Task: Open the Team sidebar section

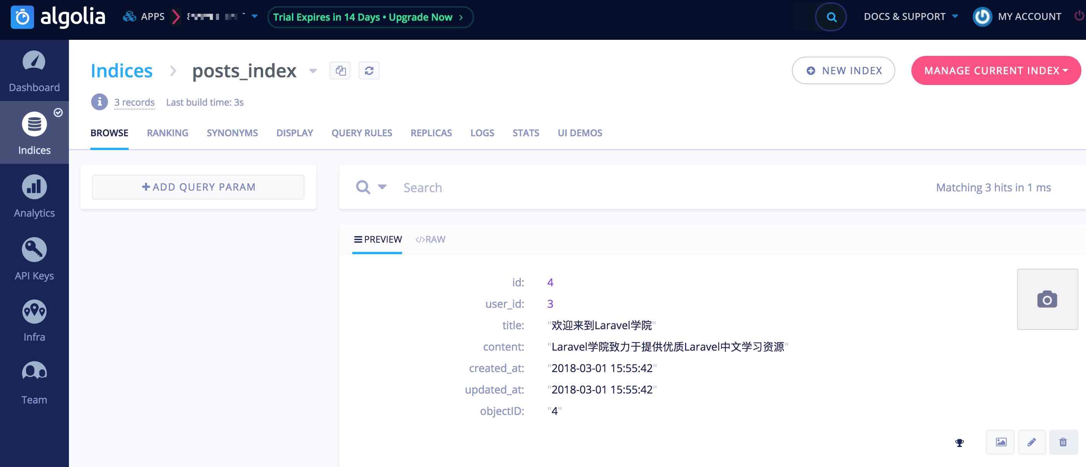Action: pos(34,383)
